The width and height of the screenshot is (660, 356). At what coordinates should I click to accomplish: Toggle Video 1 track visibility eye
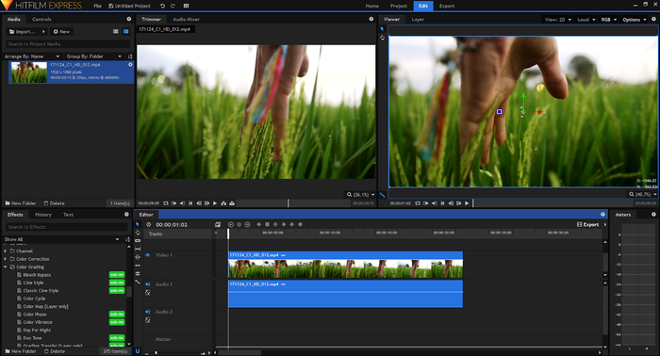point(148,255)
